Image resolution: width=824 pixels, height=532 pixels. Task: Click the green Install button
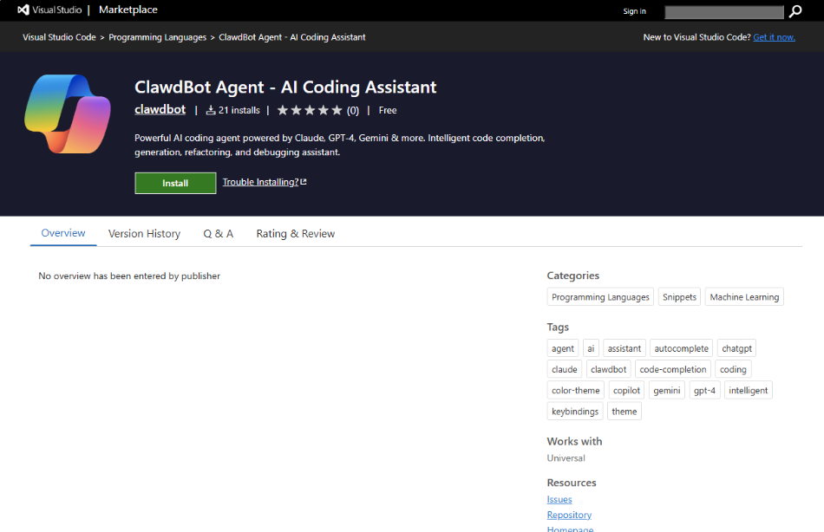coord(175,184)
